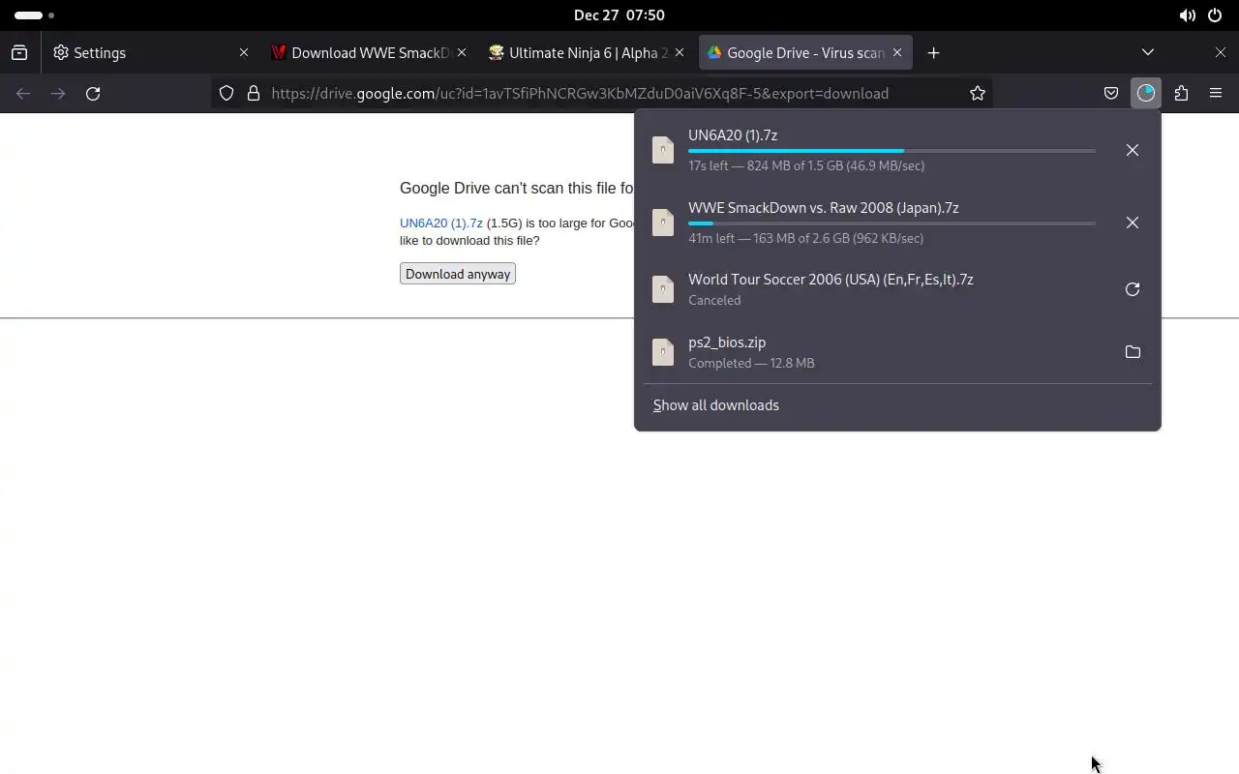Click Completed — 12.8 MB status
Viewport: 1239px width, 774px height.
pos(751,363)
